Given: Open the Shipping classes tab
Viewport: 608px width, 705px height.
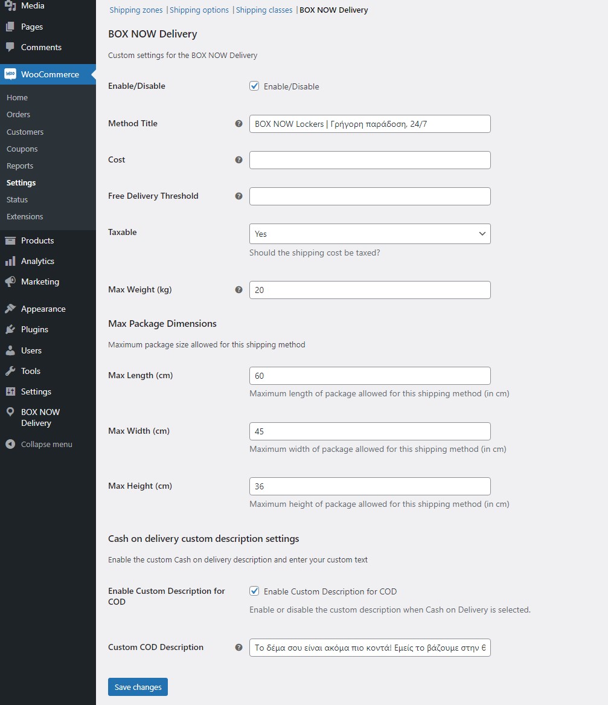Looking at the screenshot, I should click(264, 10).
